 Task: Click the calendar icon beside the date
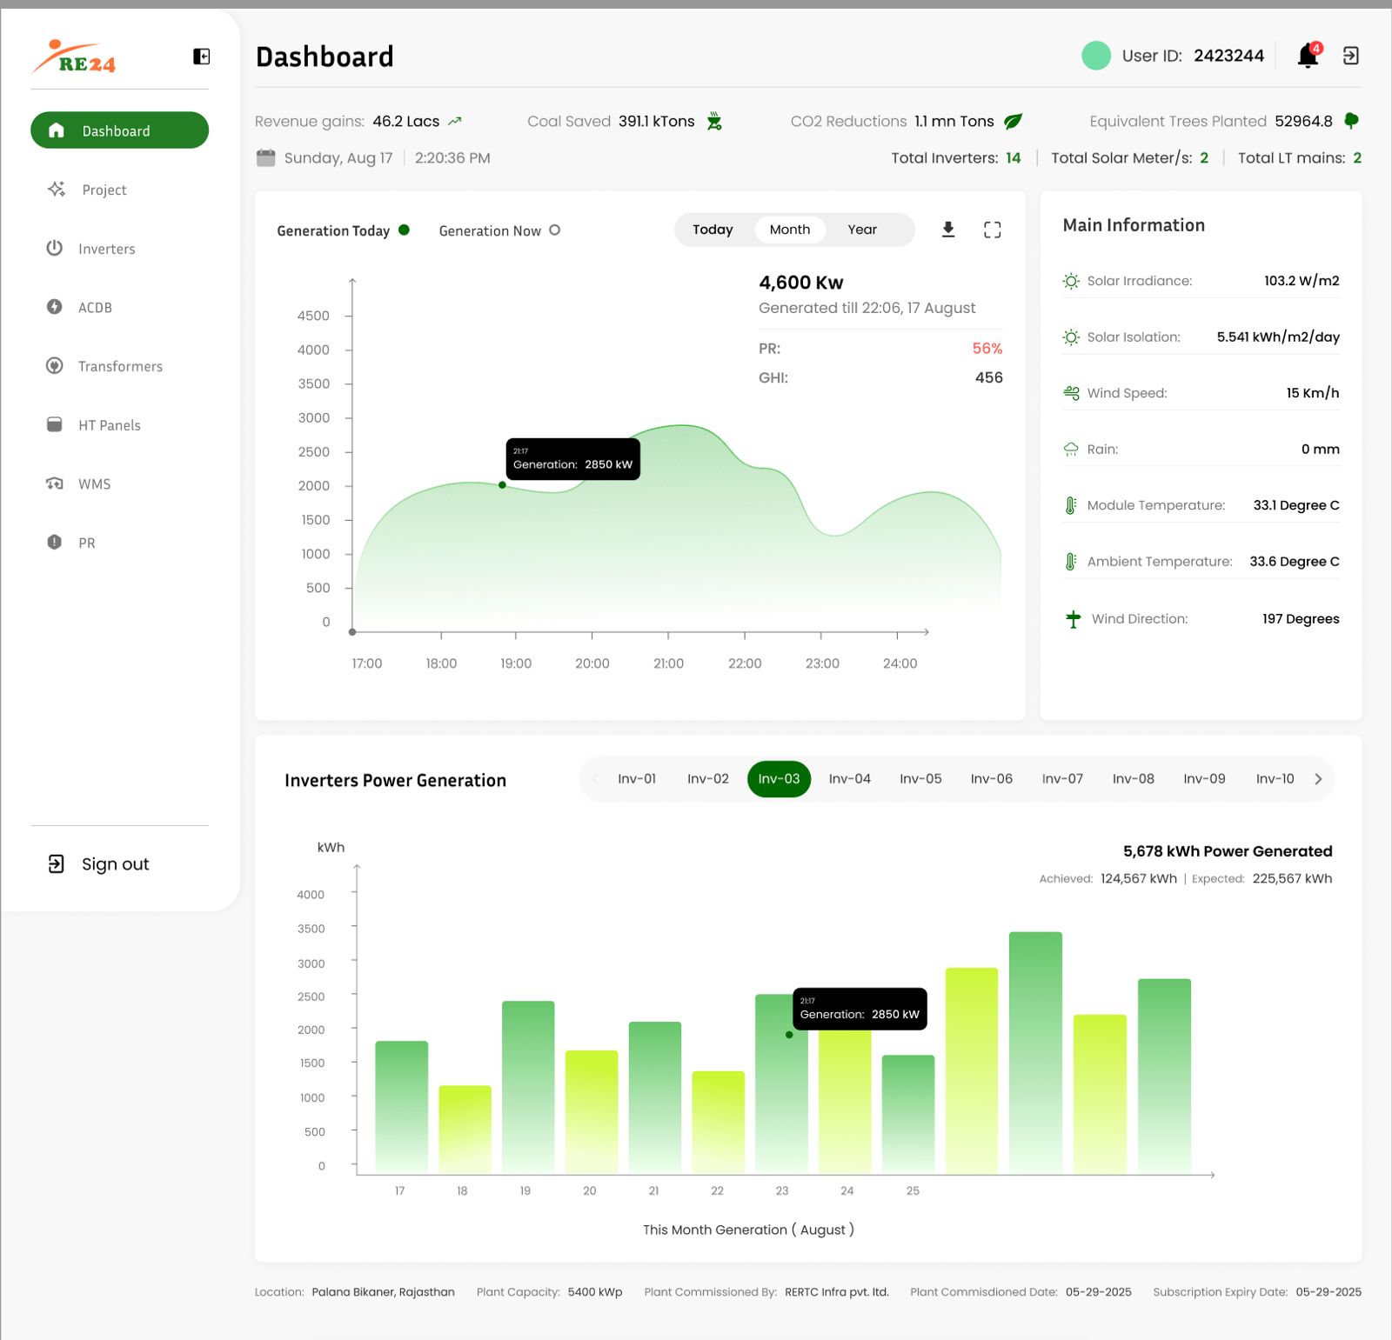266,158
